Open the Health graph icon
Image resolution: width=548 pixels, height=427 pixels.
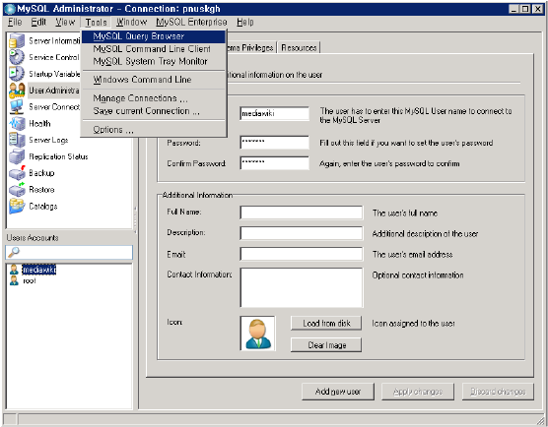pos(17,124)
